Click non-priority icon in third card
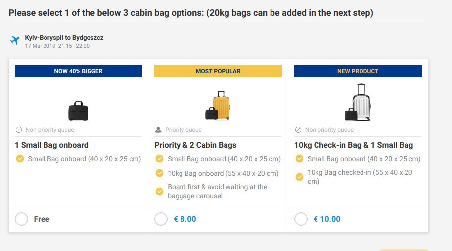Viewport: 452px width, 251px height. coord(298,130)
